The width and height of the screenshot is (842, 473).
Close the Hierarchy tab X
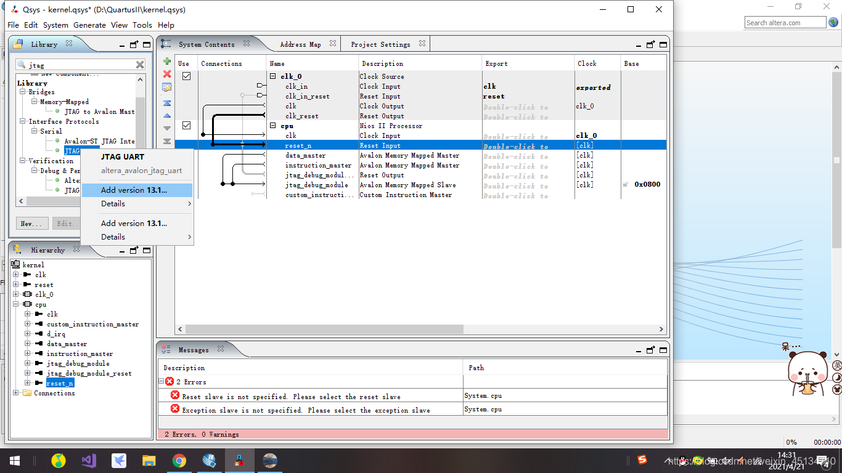[76, 249]
